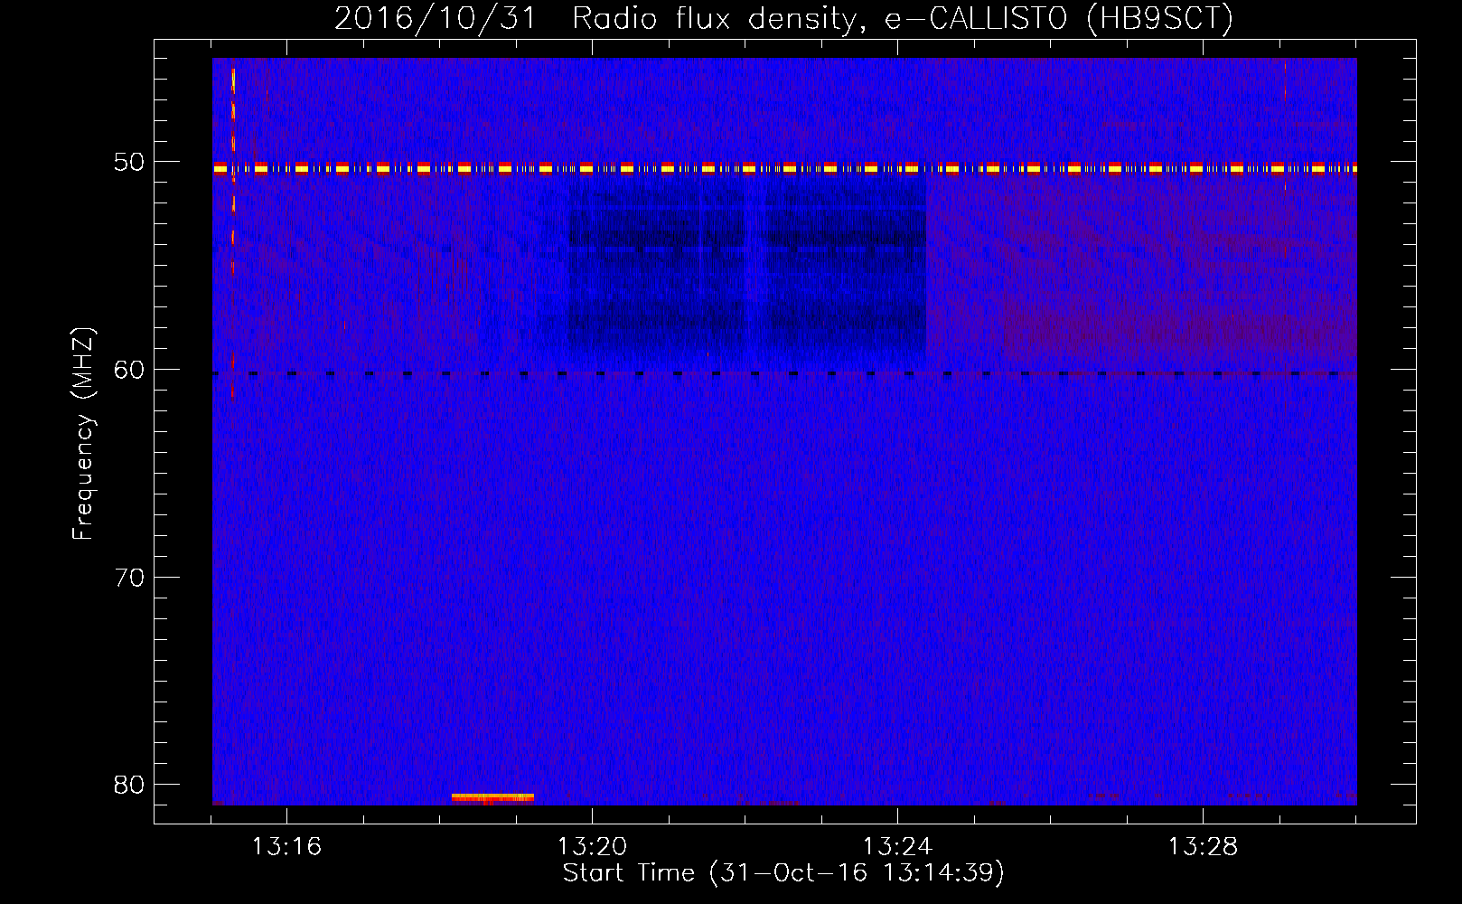Click the bright yellow-red interference line near 50 MHz
The height and width of the screenshot is (904, 1462).
click(x=784, y=168)
